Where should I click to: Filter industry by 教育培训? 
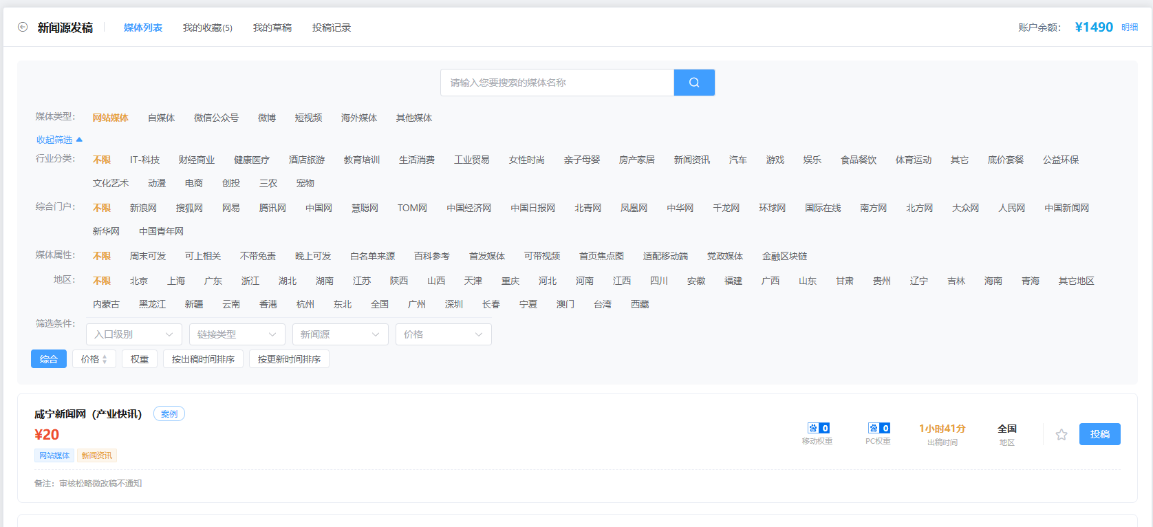point(362,160)
